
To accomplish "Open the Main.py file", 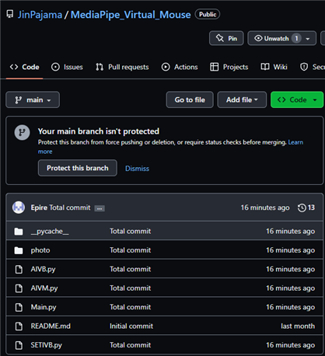I will pyautogui.click(x=44, y=307).
